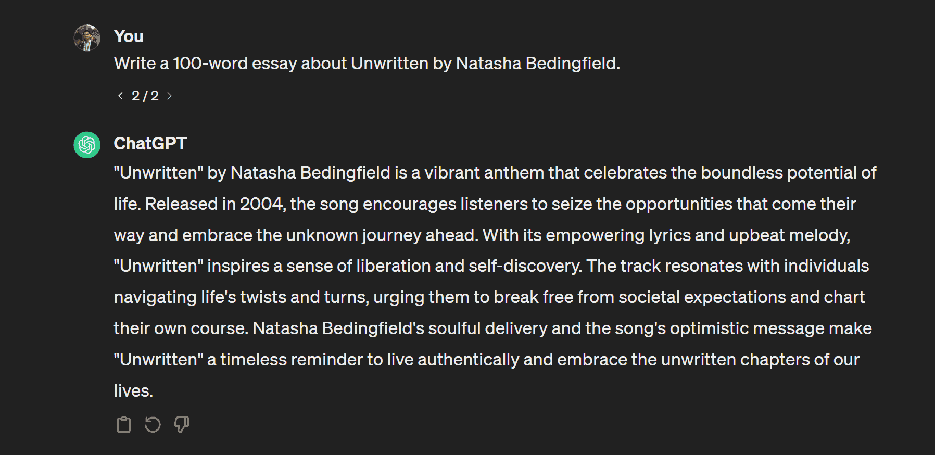Click the final word "lives." of the essay
This screenshot has height=455, width=935.
click(x=133, y=391)
